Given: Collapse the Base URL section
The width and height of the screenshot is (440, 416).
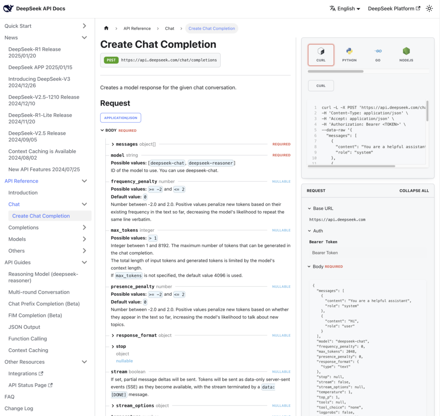Looking at the screenshot, I should point(310,208).
